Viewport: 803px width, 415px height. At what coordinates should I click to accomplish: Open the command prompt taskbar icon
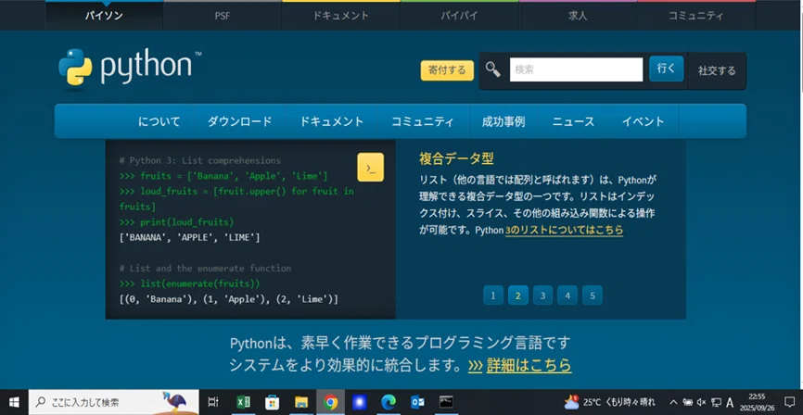[447, 403]
